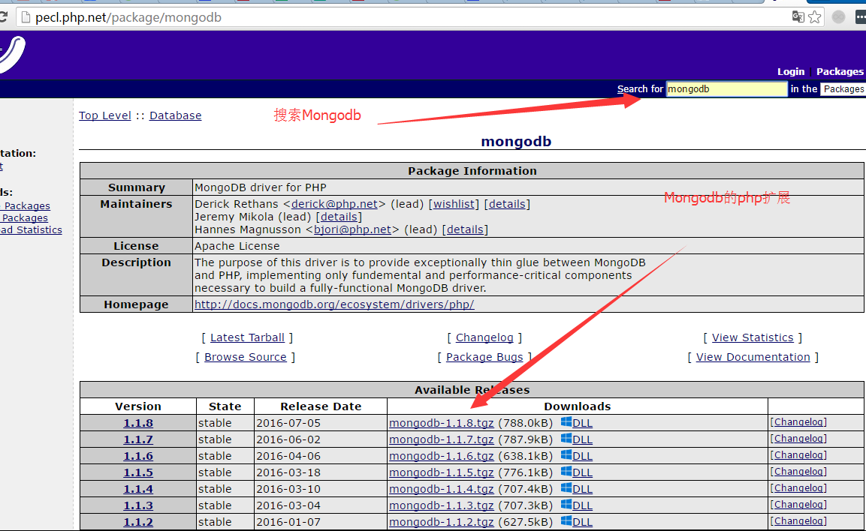Open Browse Source link
Image resolution: width=866 pixels, height=531 pixels.
coord(245,357)
